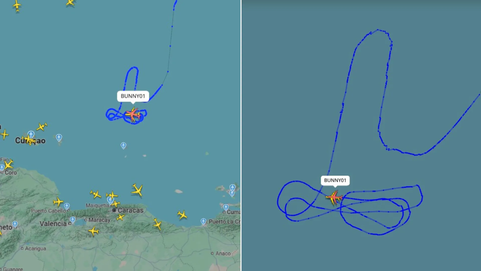Select yellow aircraft at top left corner

tap(17, 6)
